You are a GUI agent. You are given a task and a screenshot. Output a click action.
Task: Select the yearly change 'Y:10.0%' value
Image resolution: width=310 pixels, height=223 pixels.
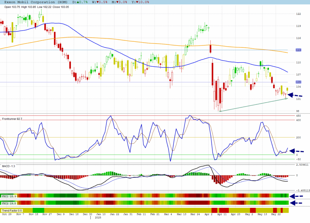(x=140, y=2)
